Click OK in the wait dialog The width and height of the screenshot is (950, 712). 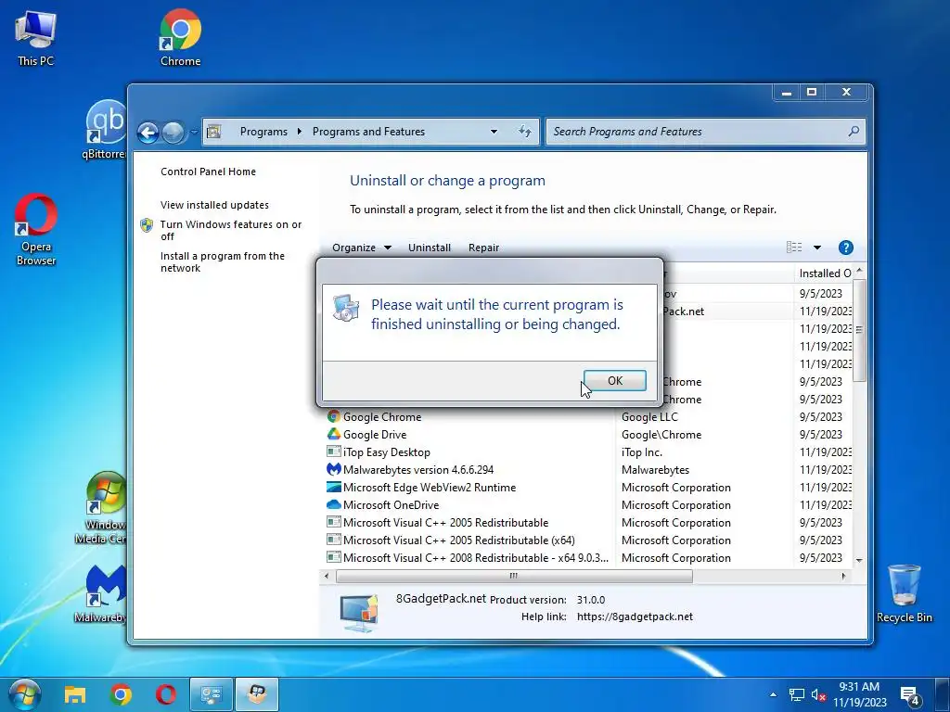[615, 380]
